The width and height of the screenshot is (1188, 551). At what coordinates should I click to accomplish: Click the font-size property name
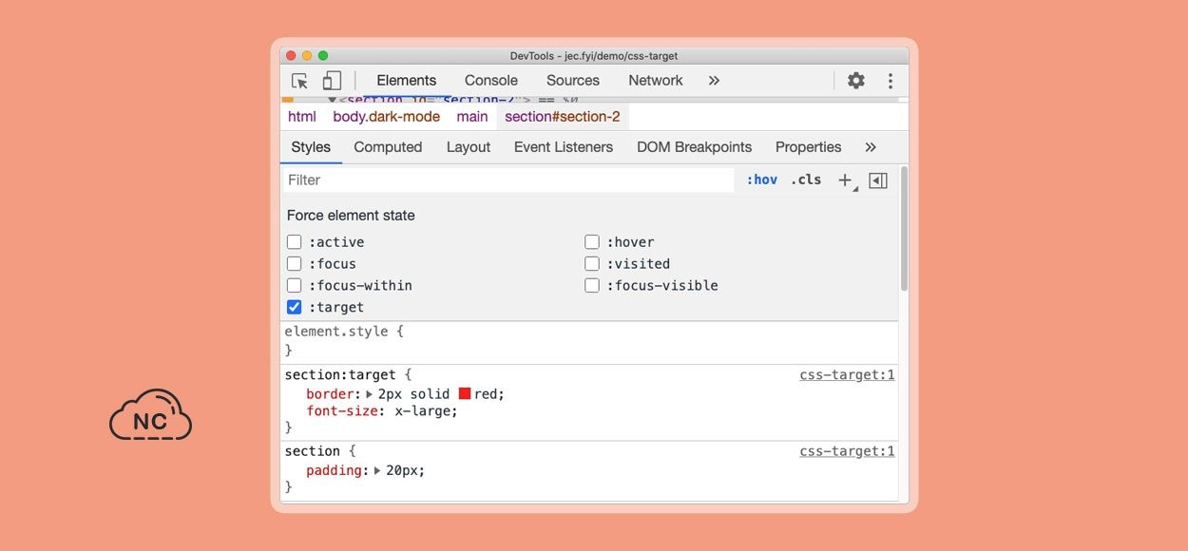click(342, 411)
